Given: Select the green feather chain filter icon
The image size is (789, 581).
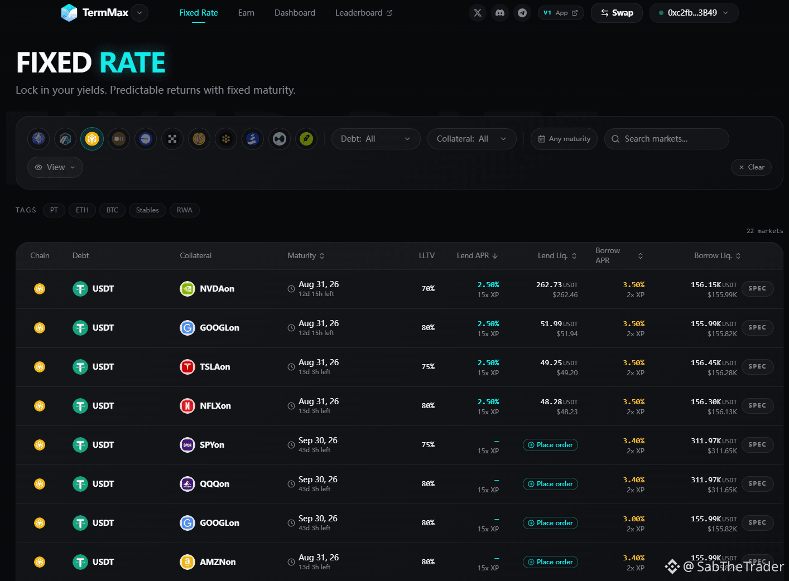Looking at the screenshot, I should (x=306, y=139).
